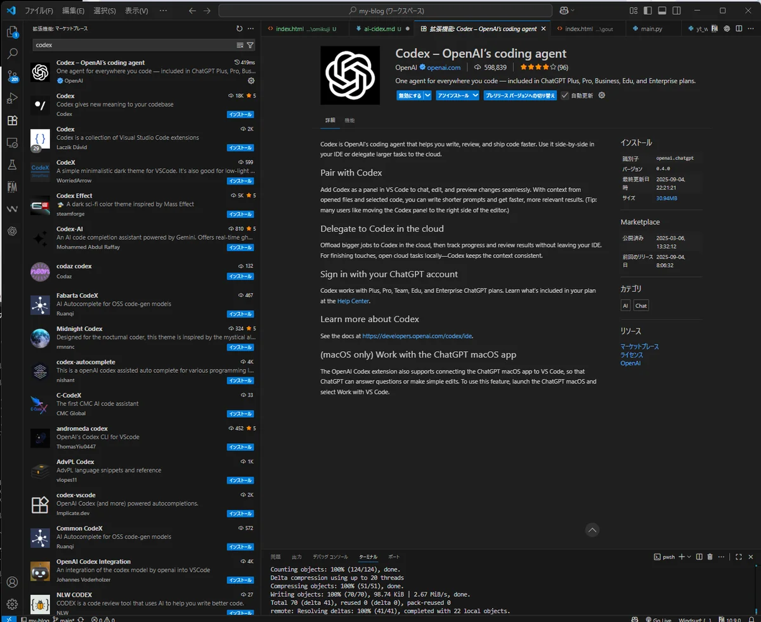Expand the アンインストール dropdown arrow
Screen dimensions: 761x622
tap(475, 96)
